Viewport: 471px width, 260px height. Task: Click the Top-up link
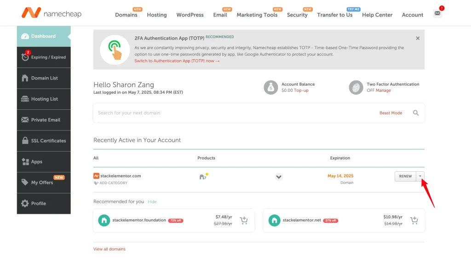(x=301, y=90)
